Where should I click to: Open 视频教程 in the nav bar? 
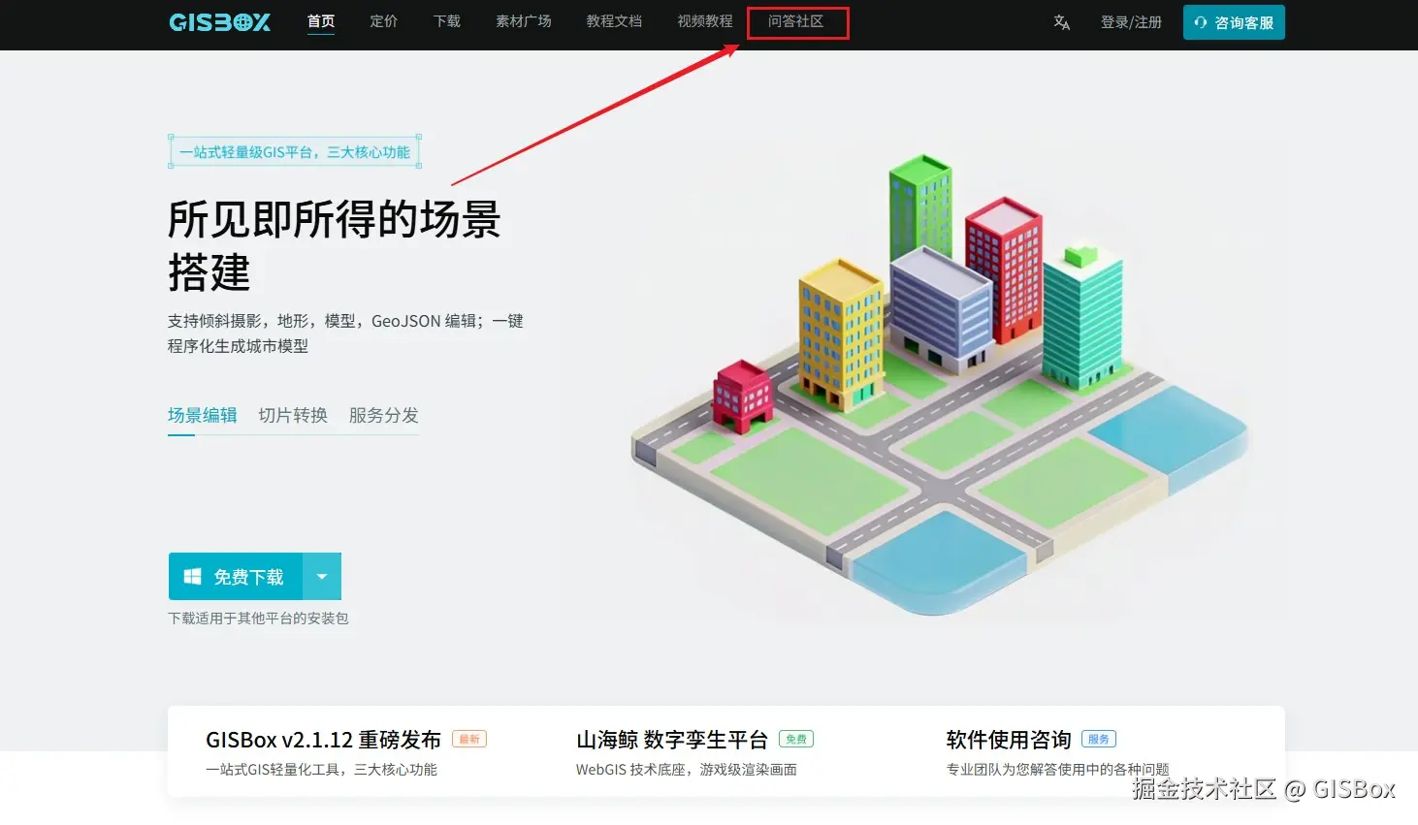click(x=705, y=21)
